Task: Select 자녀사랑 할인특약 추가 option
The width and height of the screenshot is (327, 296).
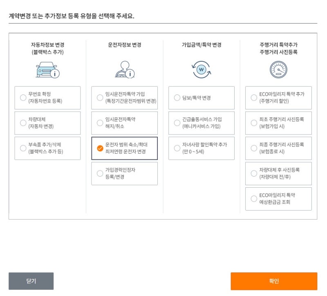Action: [202, 148]
